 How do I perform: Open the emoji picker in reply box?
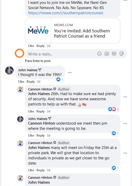(x=99, y=54)
